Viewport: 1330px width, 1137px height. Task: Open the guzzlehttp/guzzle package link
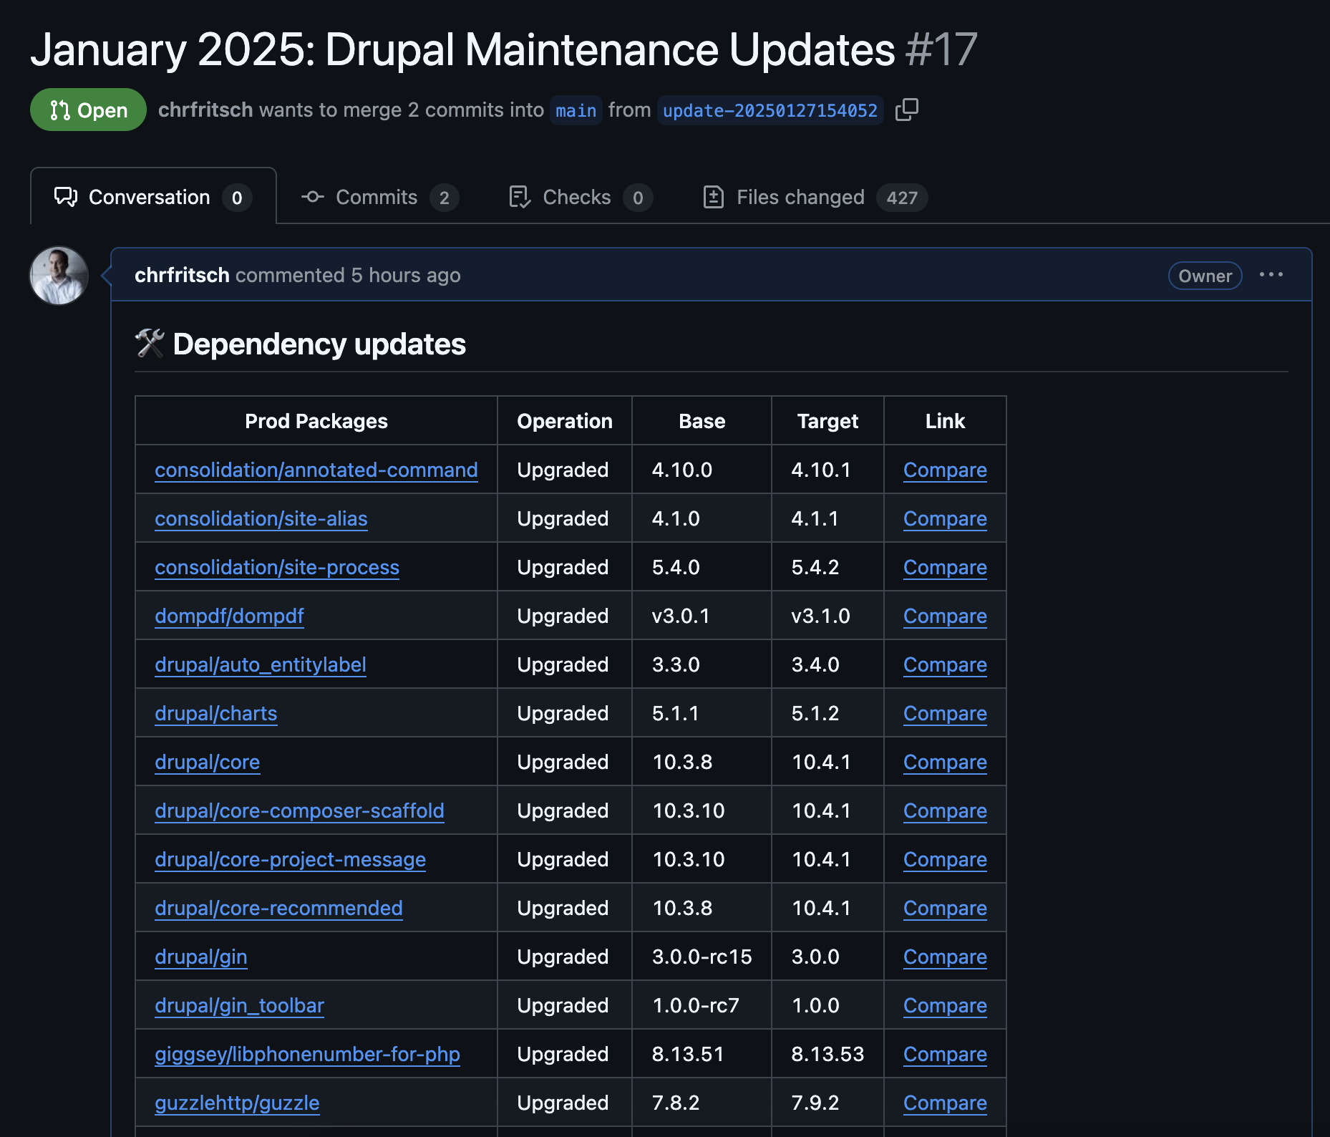[x=237, y=1103]
